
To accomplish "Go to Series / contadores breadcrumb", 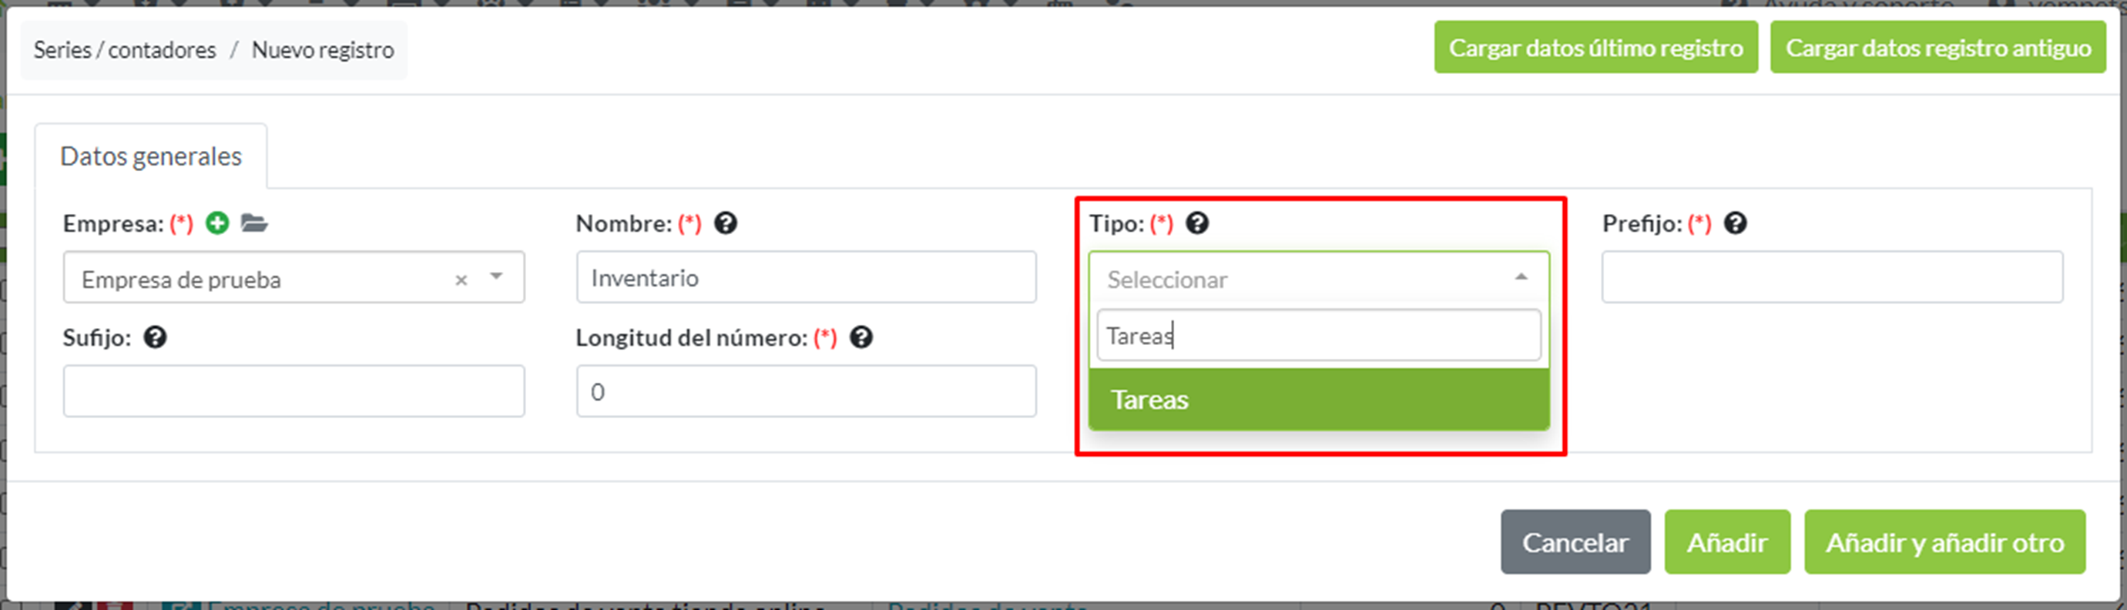I will (x=125, y=49).
